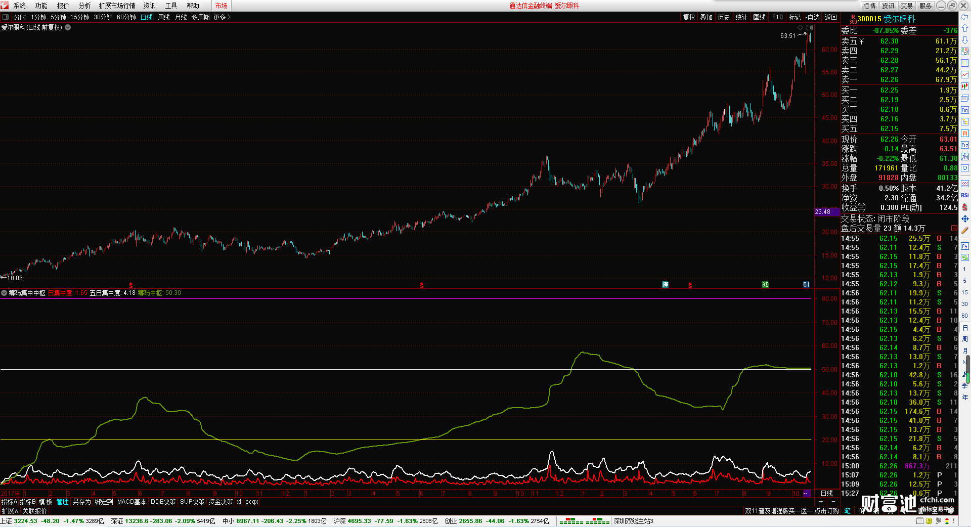Viewport: 971px width, 527px height.
Task: Click the red-green arrows status bar icon
Action: coord(947,521)
